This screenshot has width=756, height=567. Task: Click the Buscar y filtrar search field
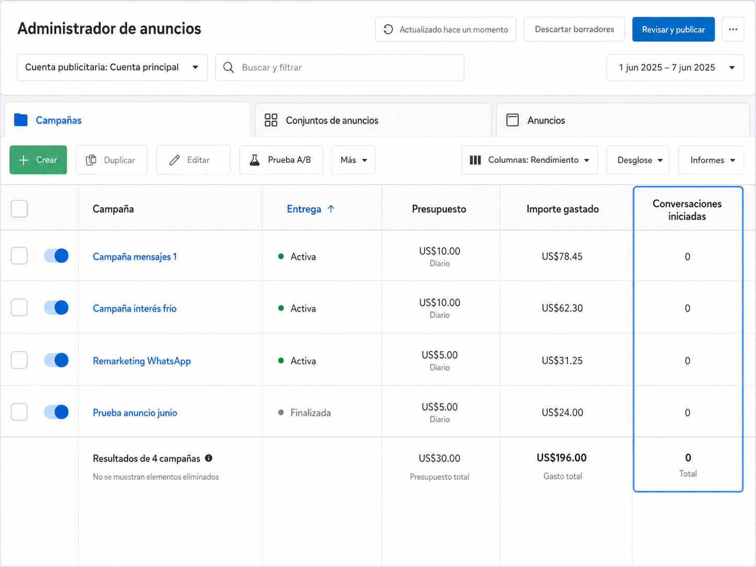pos(340,67)
